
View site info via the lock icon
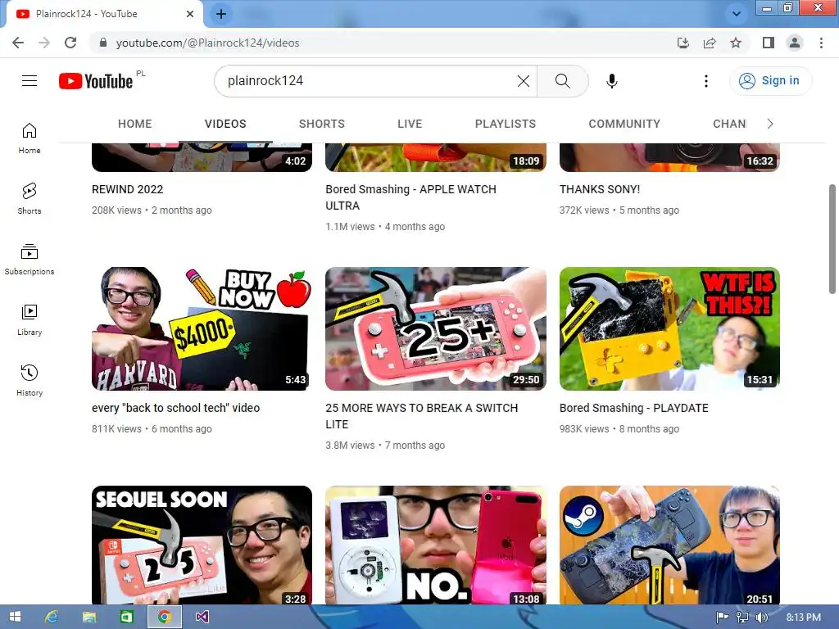(x=103, y=43)
